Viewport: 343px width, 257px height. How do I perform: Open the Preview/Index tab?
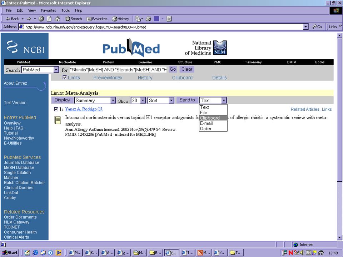108,77
